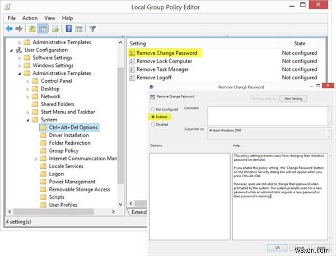Expand the Control Panel node

click(x=27, y=81)
